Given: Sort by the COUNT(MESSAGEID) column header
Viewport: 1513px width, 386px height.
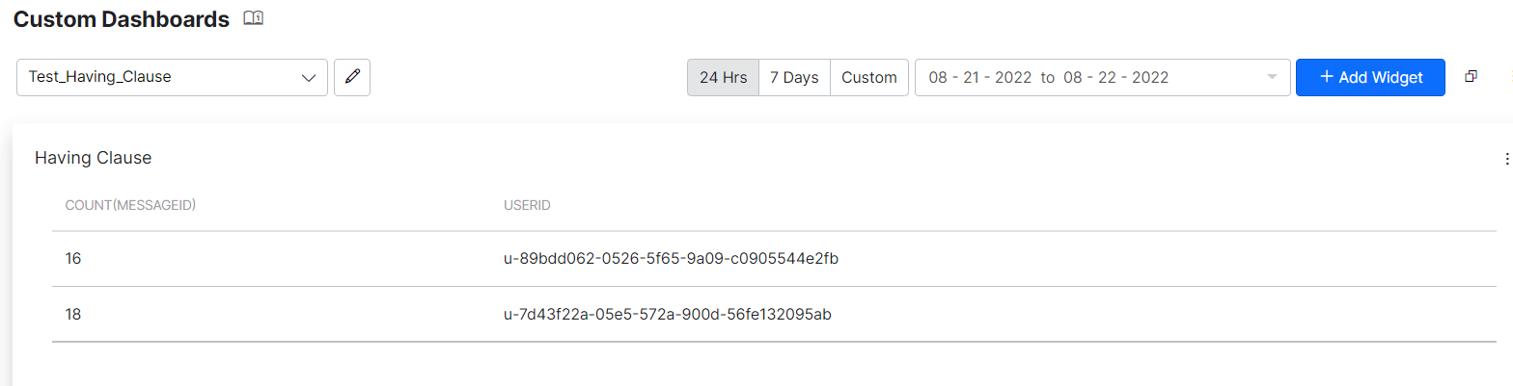Looking at the screenshot, I should pos(131,205).
